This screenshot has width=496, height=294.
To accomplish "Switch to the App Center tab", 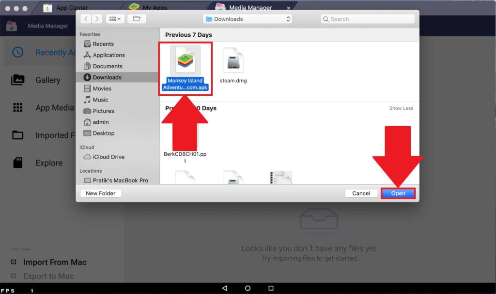I will click(x=72, y=8).
